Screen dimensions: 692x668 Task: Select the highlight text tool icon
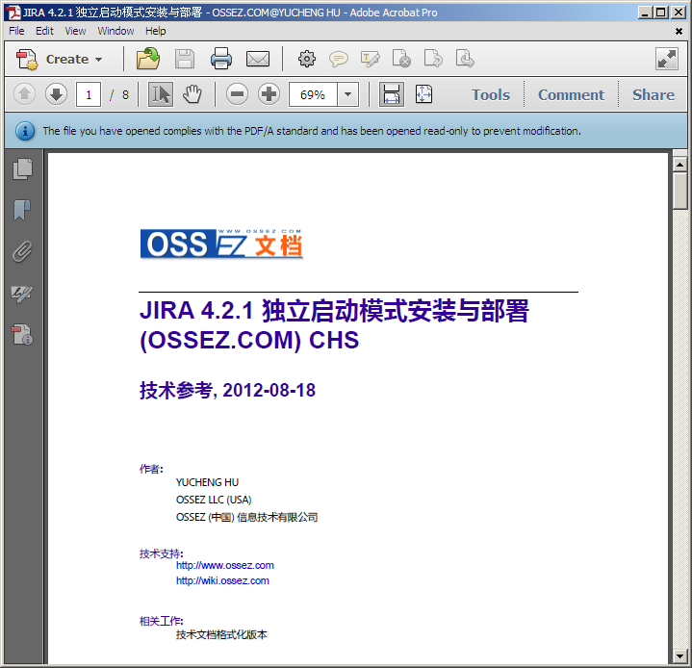pos(370,59)
